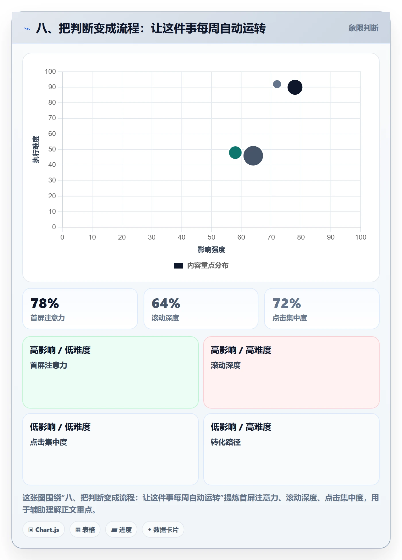Click the 表格 tag grid icon

coord(78,530)
